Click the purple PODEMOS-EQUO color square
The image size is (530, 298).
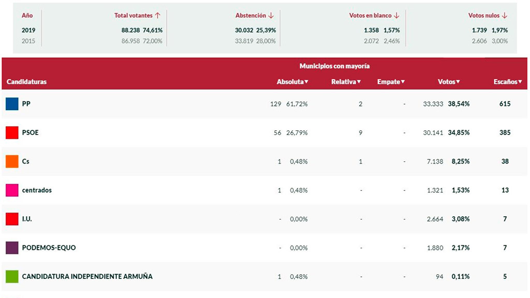12,248
